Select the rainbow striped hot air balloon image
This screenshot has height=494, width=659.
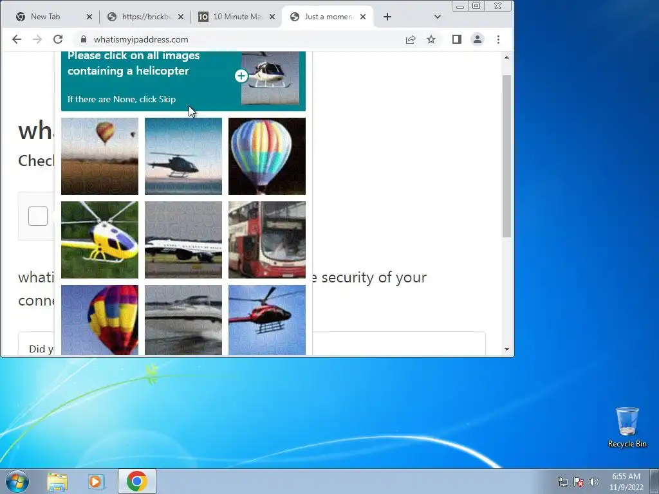coord(267,156)
